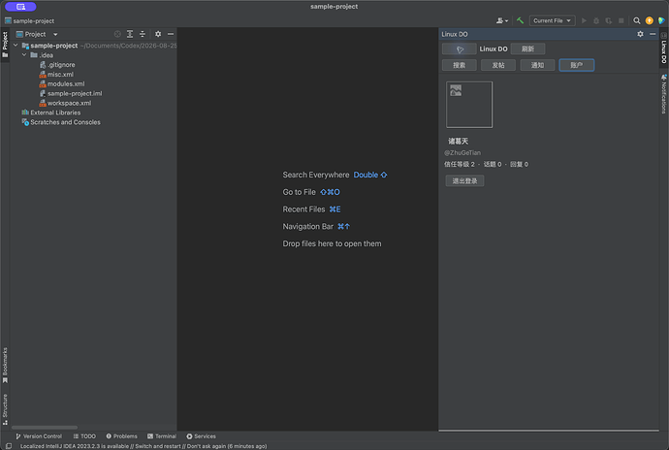Click the 诸葛天 display name

(458, 142)
